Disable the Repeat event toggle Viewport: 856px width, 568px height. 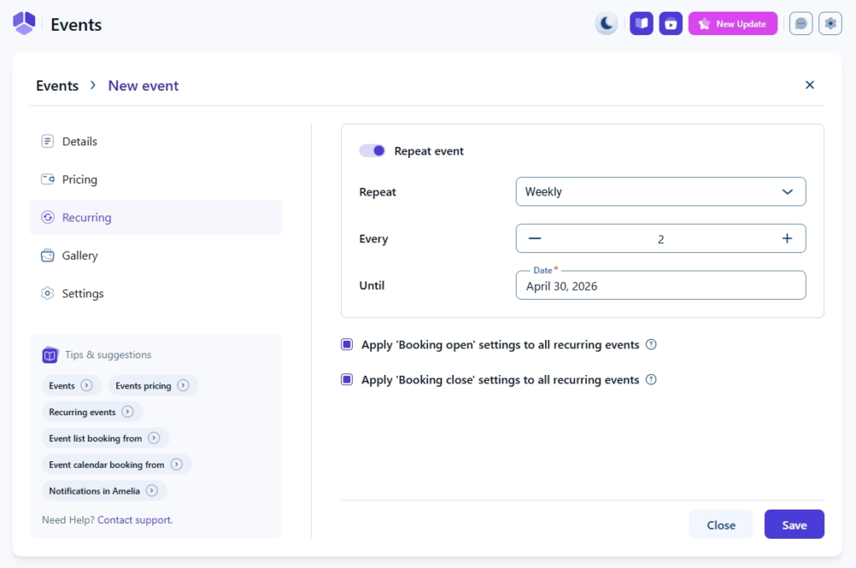372,151
